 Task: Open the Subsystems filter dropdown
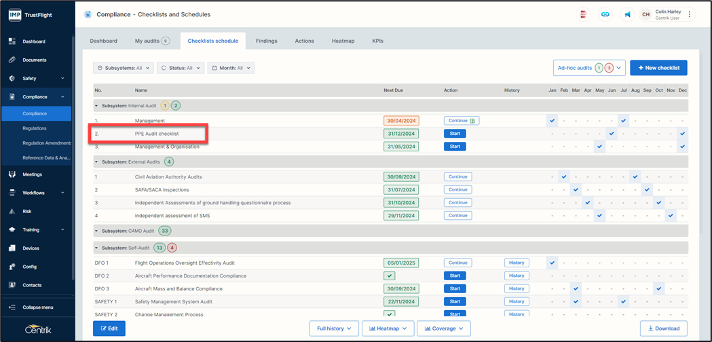pos(122,68)
